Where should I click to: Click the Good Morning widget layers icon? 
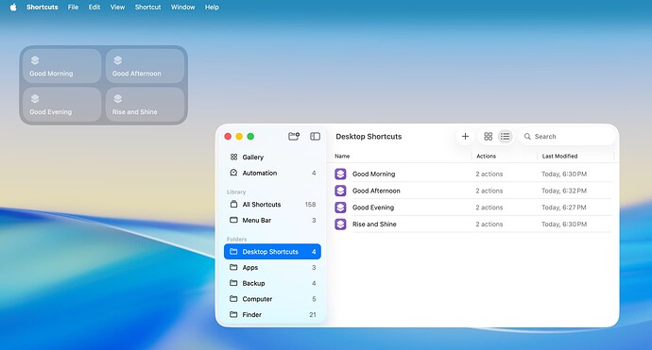click(x=35, y=60)
